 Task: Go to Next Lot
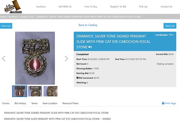click(170, 26)
